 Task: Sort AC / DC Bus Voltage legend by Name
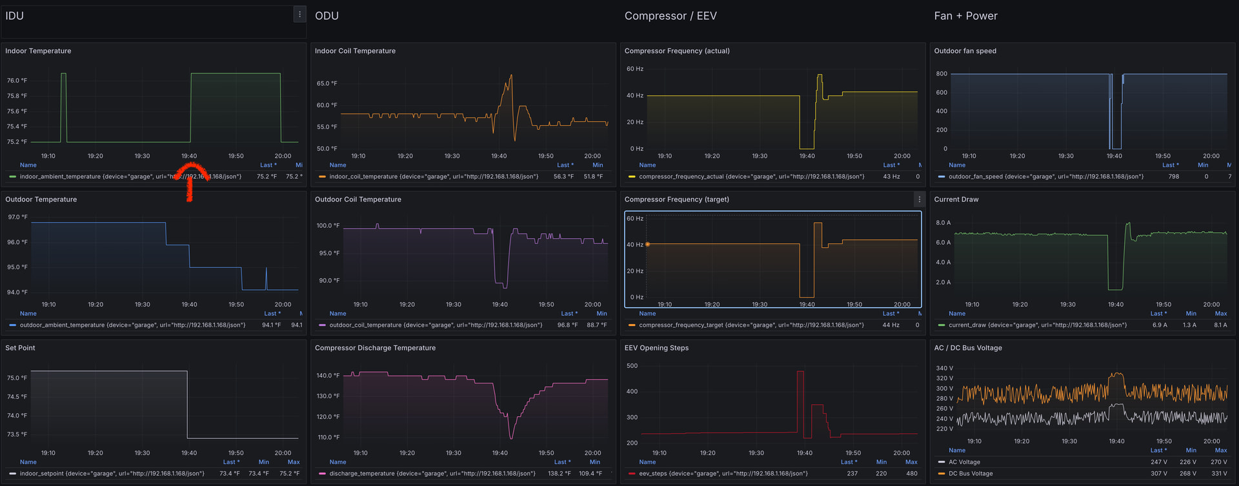pyautogui.click(x=957, y=451)
